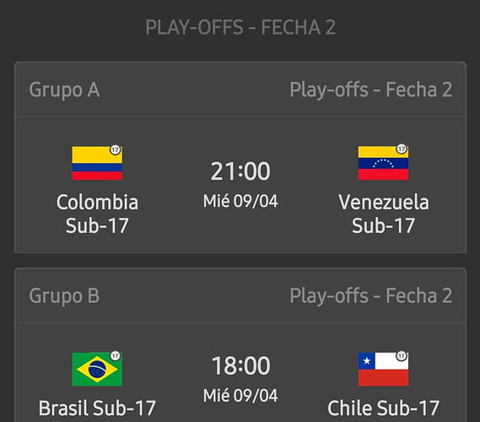The width and height of the screenshot is (480, 422).
Task: Open the Colombia Sub-17 team name
Action: tap(97, 214)
